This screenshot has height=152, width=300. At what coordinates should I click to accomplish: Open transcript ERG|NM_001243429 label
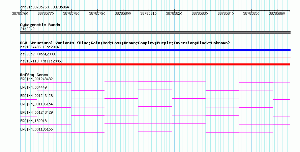[x=36, y=112]
